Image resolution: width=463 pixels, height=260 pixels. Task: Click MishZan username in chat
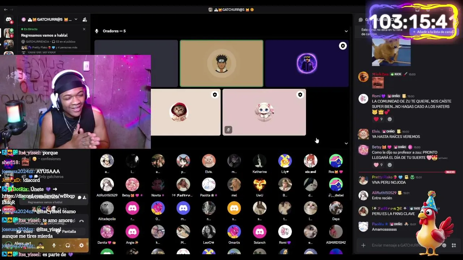tap(380, 74)
